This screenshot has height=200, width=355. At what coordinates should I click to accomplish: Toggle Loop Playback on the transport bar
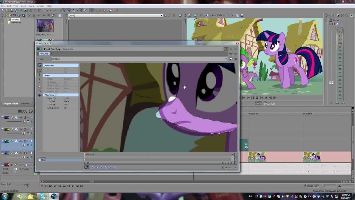pos(46,186)
